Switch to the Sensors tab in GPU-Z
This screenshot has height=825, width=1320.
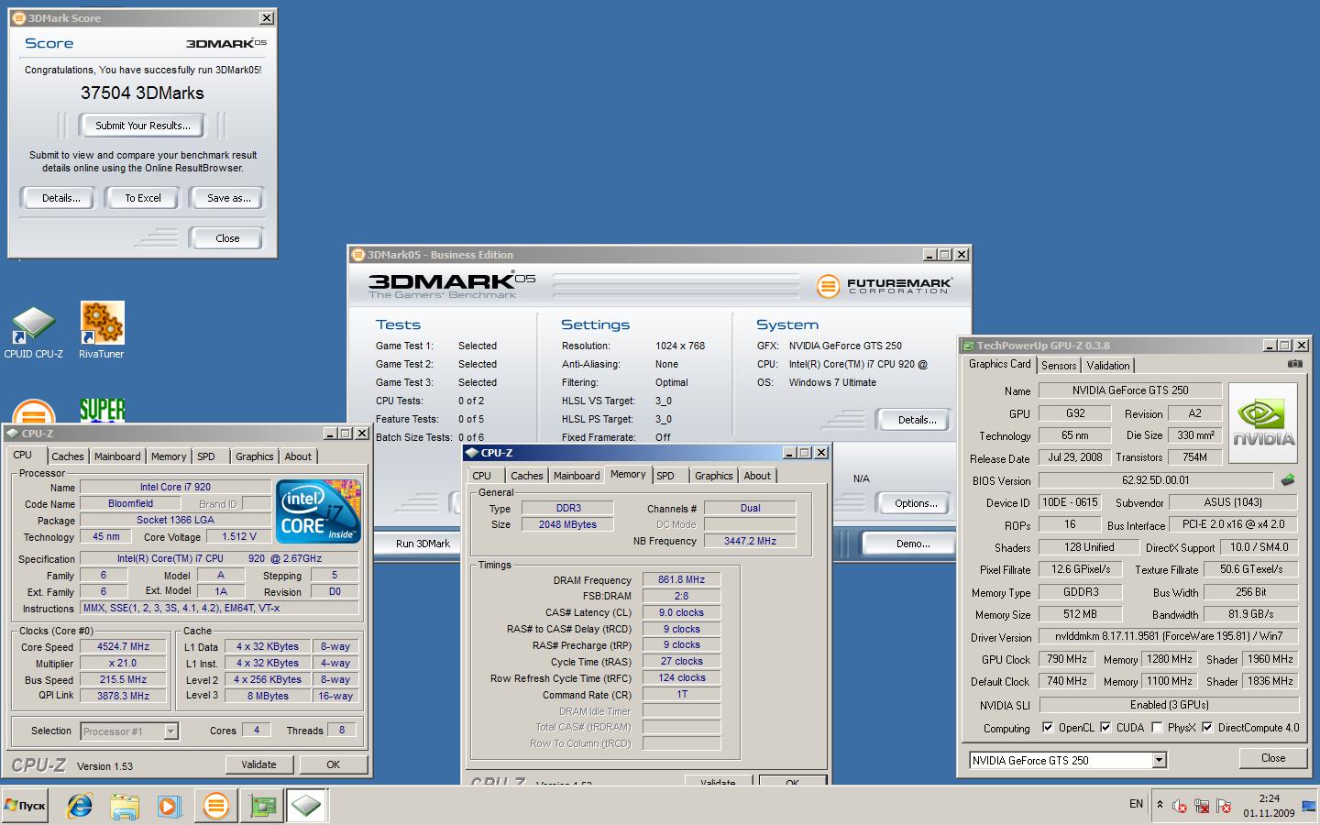click(1059, 366)
